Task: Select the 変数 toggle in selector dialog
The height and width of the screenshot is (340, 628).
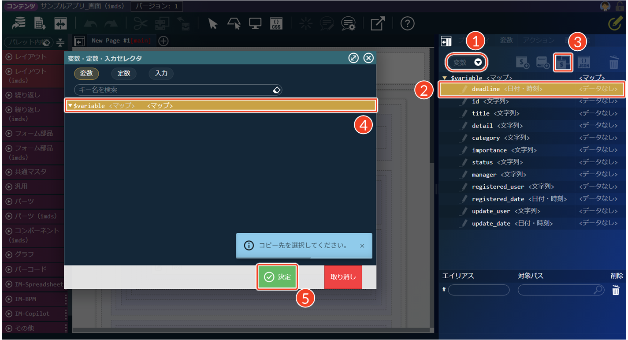Action: tap(86, 73)
